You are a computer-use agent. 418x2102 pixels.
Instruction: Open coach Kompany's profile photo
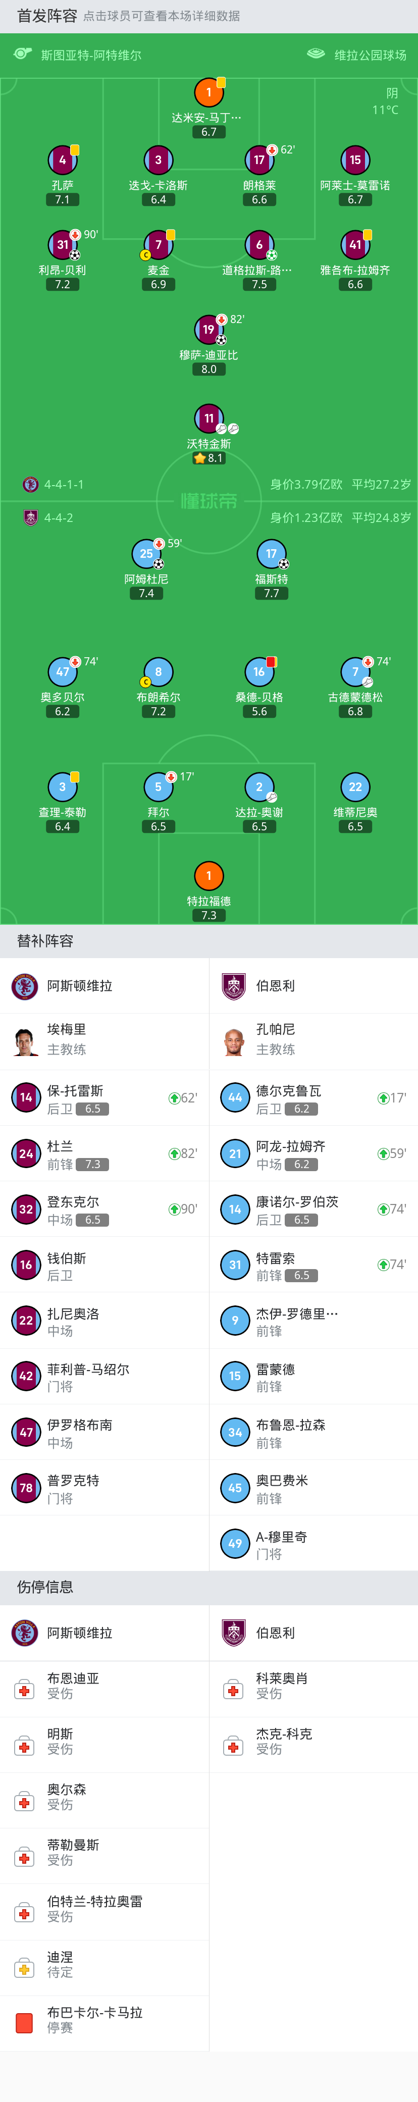(x=234, y=1041)
